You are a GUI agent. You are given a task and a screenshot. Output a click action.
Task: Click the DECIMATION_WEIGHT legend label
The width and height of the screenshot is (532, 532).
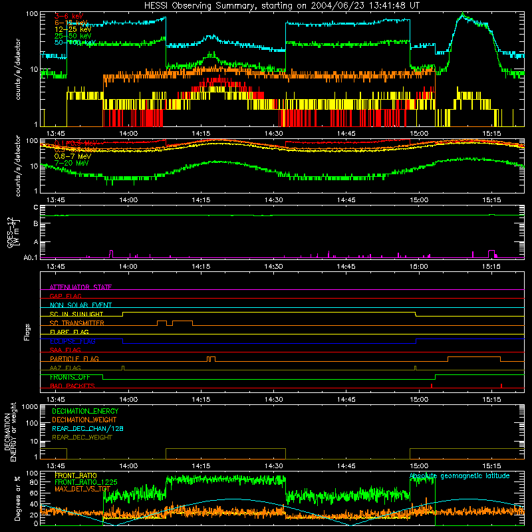click(84, 420)
